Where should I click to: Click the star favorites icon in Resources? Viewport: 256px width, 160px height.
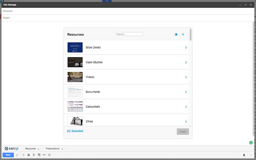pos(176,34)
